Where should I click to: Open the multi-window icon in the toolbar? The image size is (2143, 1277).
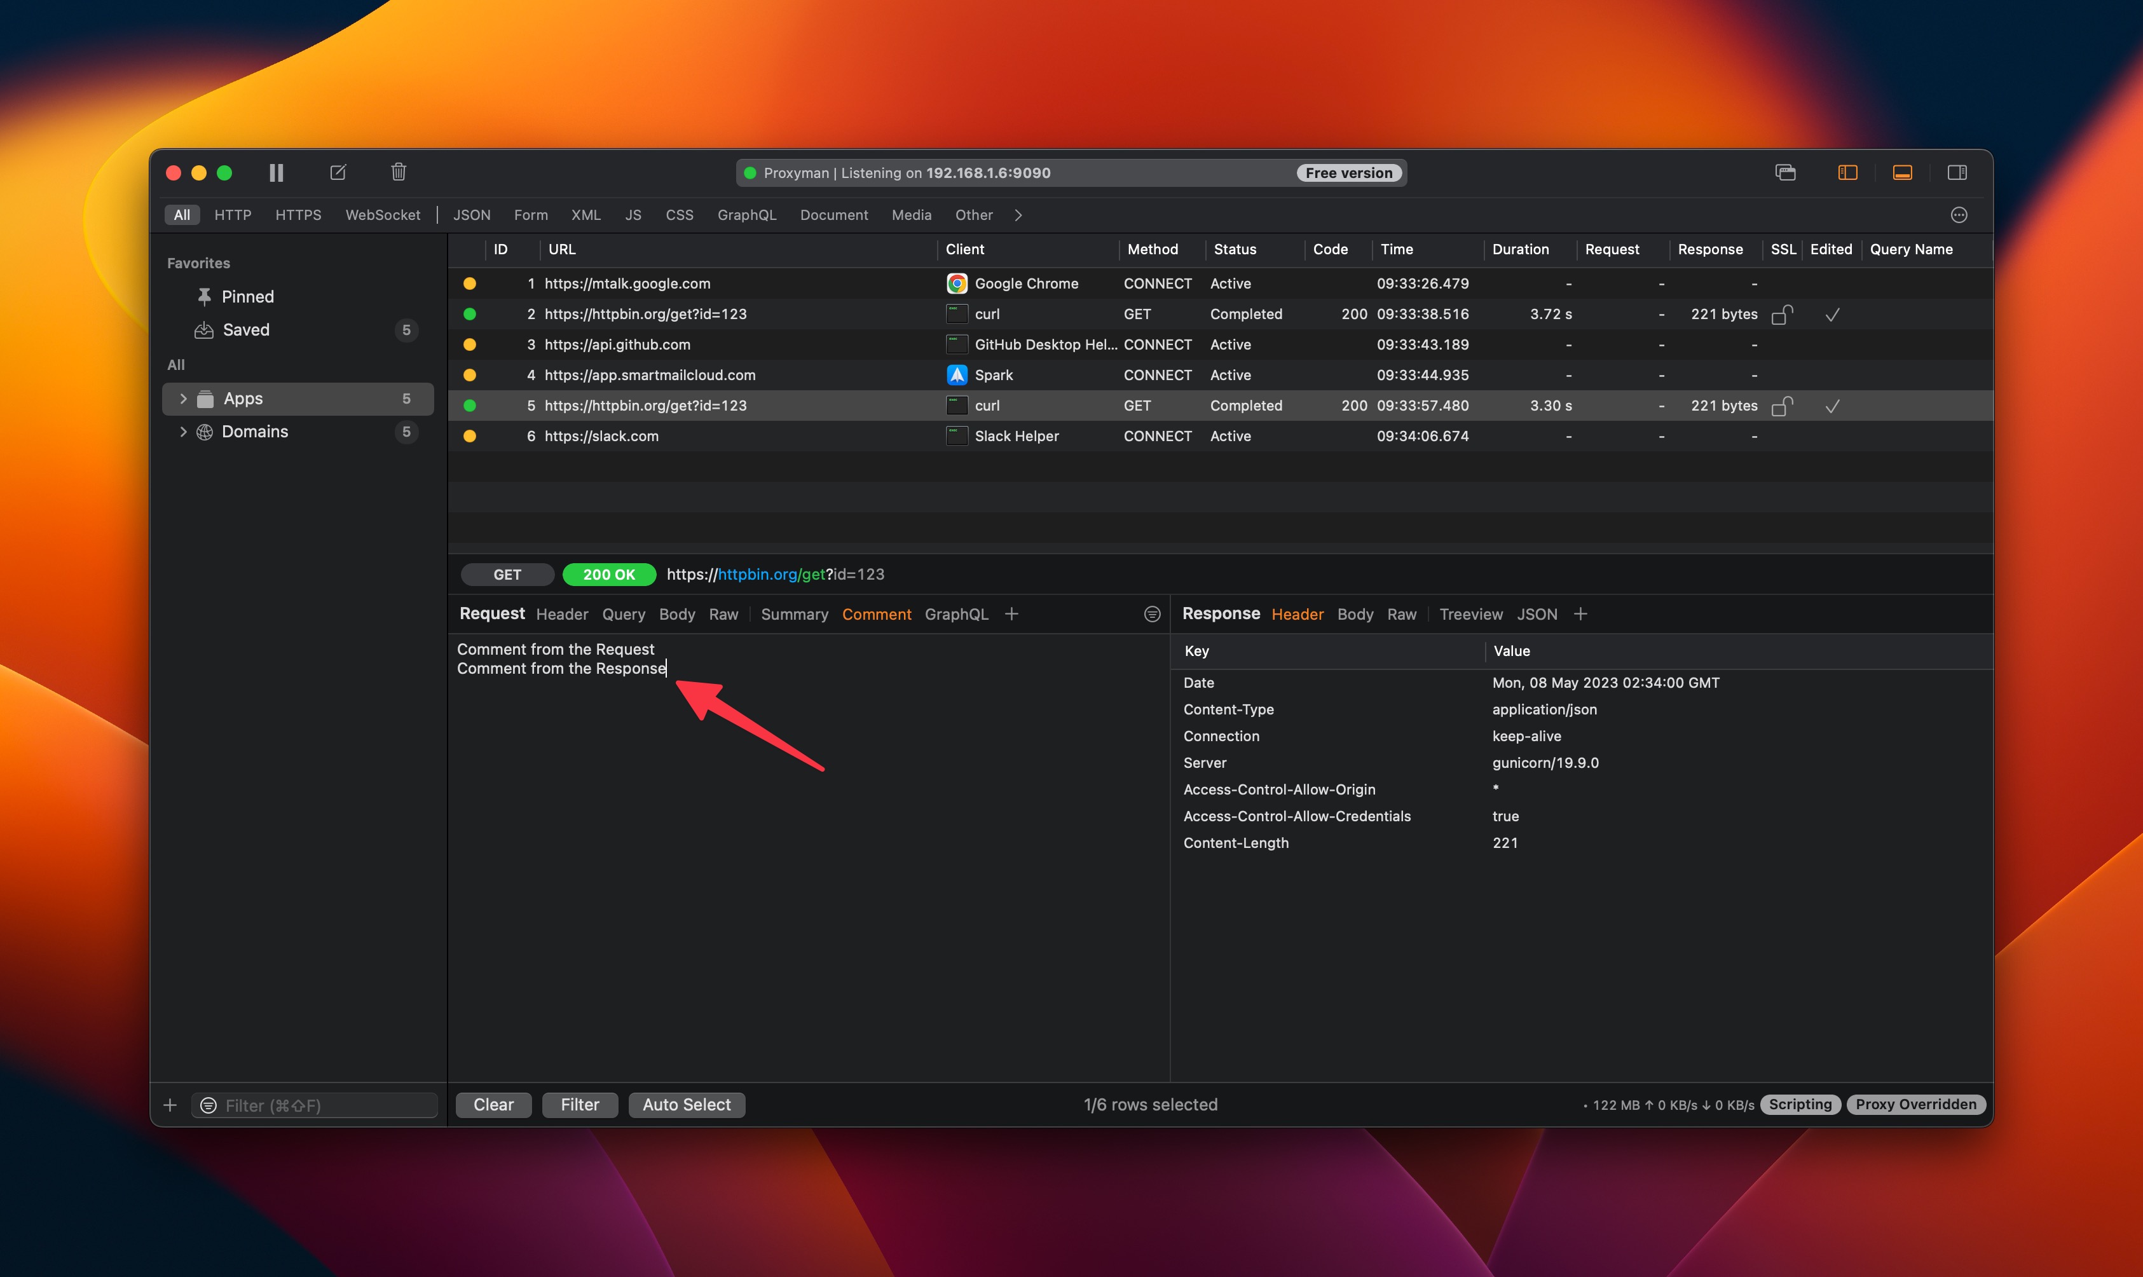pos(1785,173)
